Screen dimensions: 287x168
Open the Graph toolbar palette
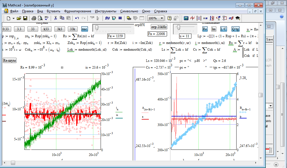[x=192, y=18]
